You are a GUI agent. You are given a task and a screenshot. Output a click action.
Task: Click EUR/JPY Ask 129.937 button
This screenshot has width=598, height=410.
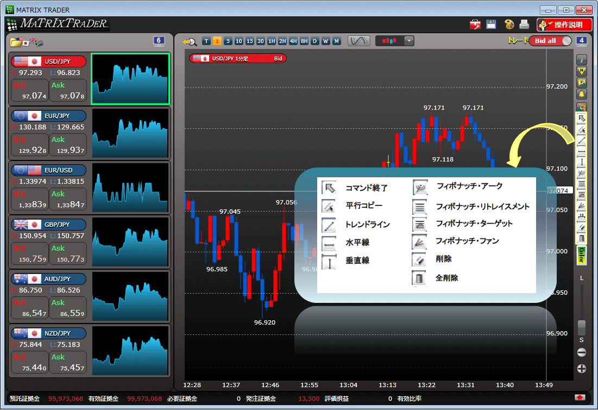68,145
